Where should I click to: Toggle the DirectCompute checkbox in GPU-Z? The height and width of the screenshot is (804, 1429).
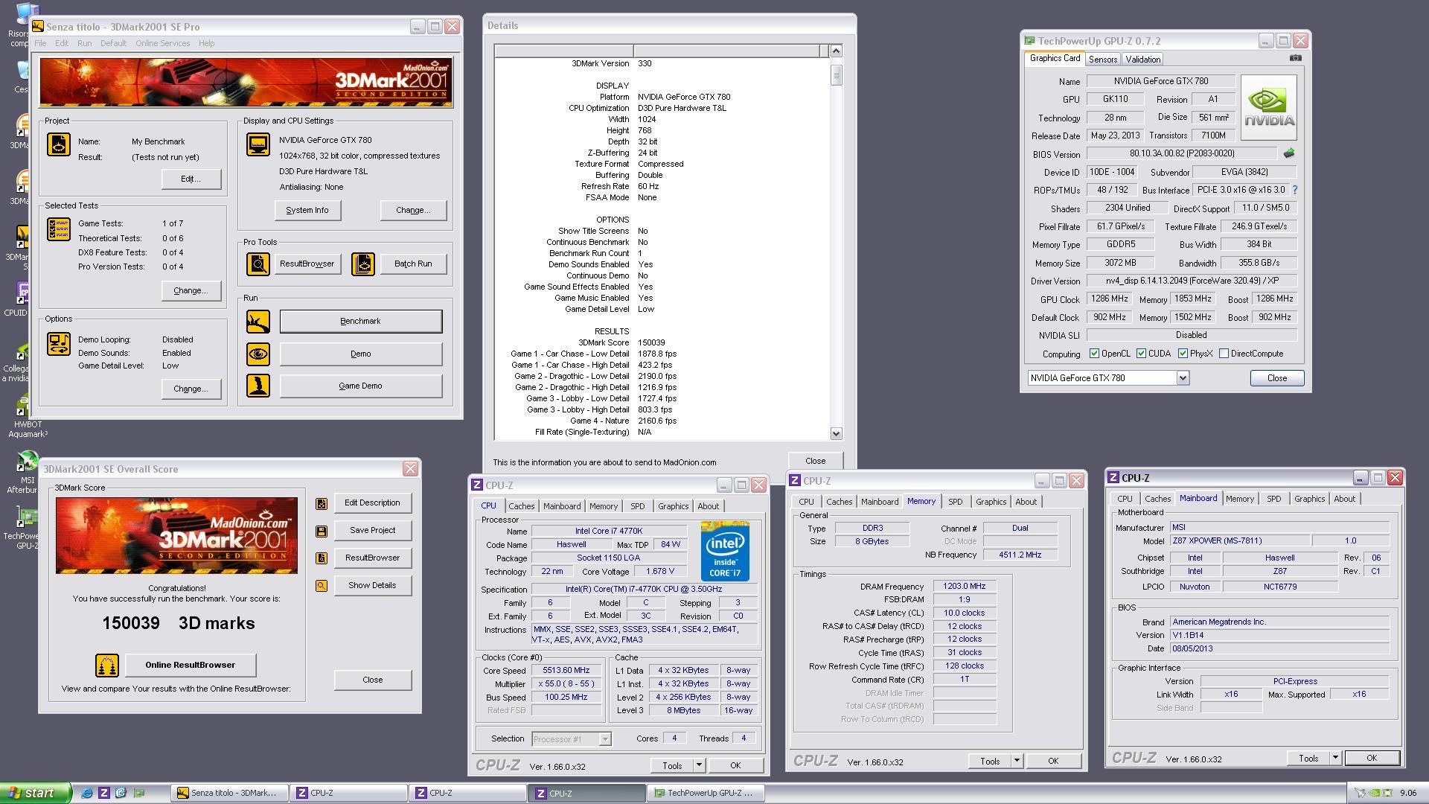[x=1224, y=354]
